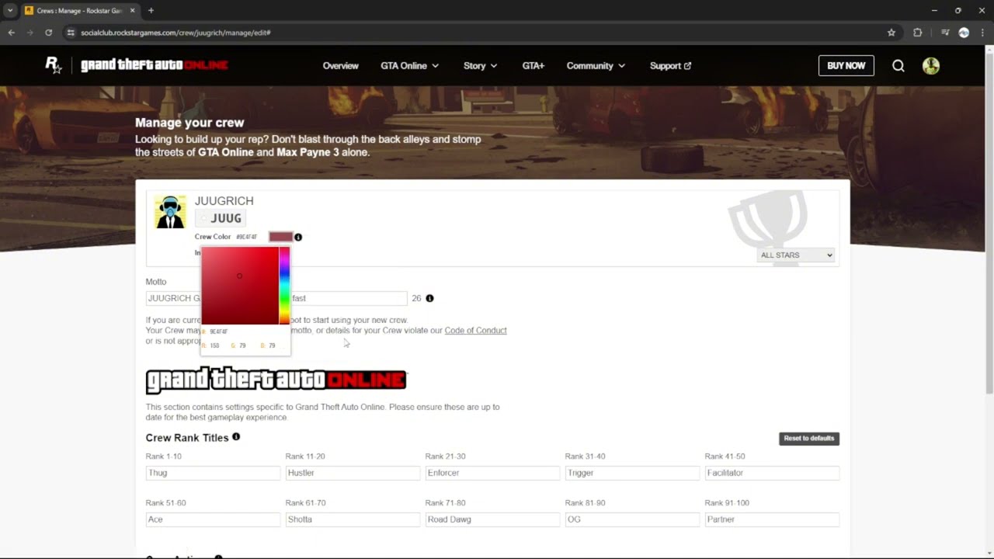This screenshot has width=994, height=559.
Task: Click the Manage your crew heading
Action: 189,123
